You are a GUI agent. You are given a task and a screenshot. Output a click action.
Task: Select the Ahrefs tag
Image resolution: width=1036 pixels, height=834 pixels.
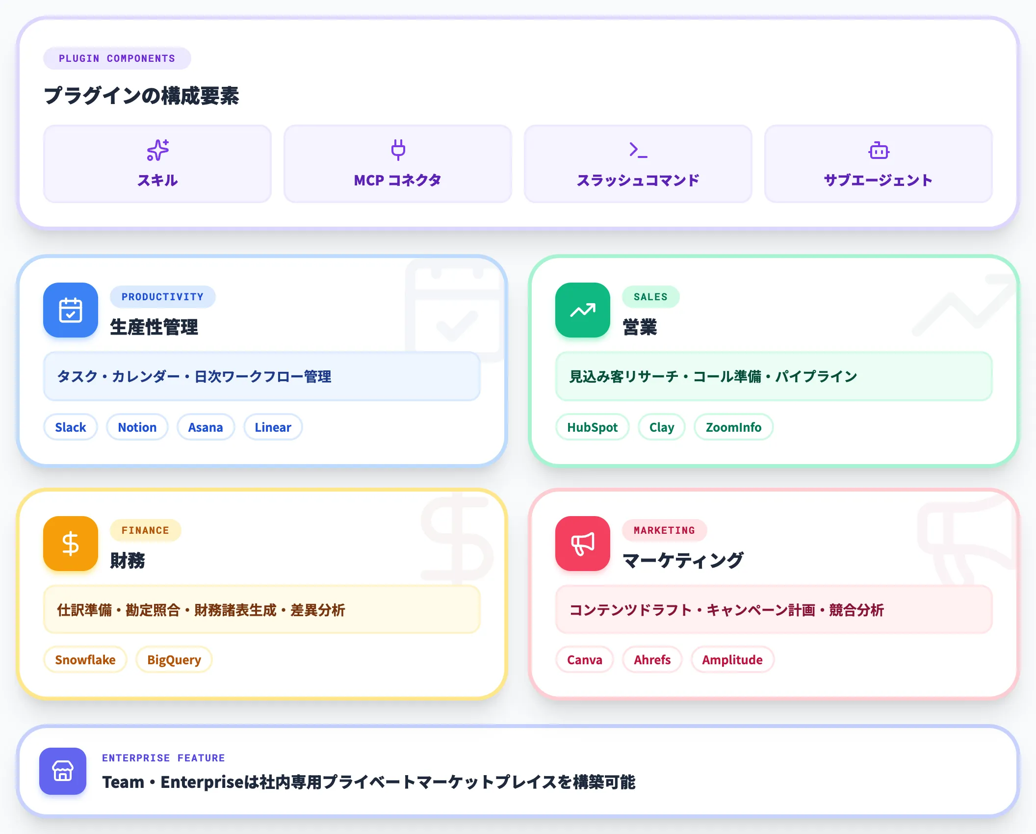point(652,660)
